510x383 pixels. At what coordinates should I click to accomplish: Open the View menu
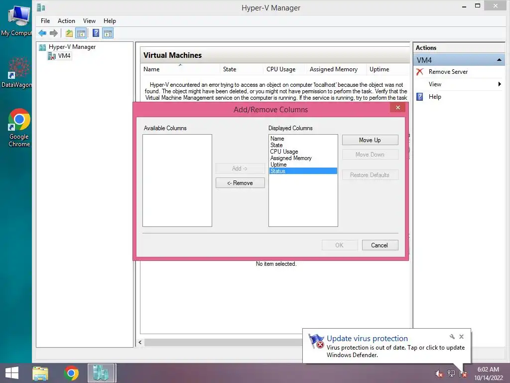point(89,21)
